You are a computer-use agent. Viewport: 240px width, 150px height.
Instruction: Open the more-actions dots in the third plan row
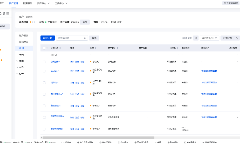tap(87, 82)
